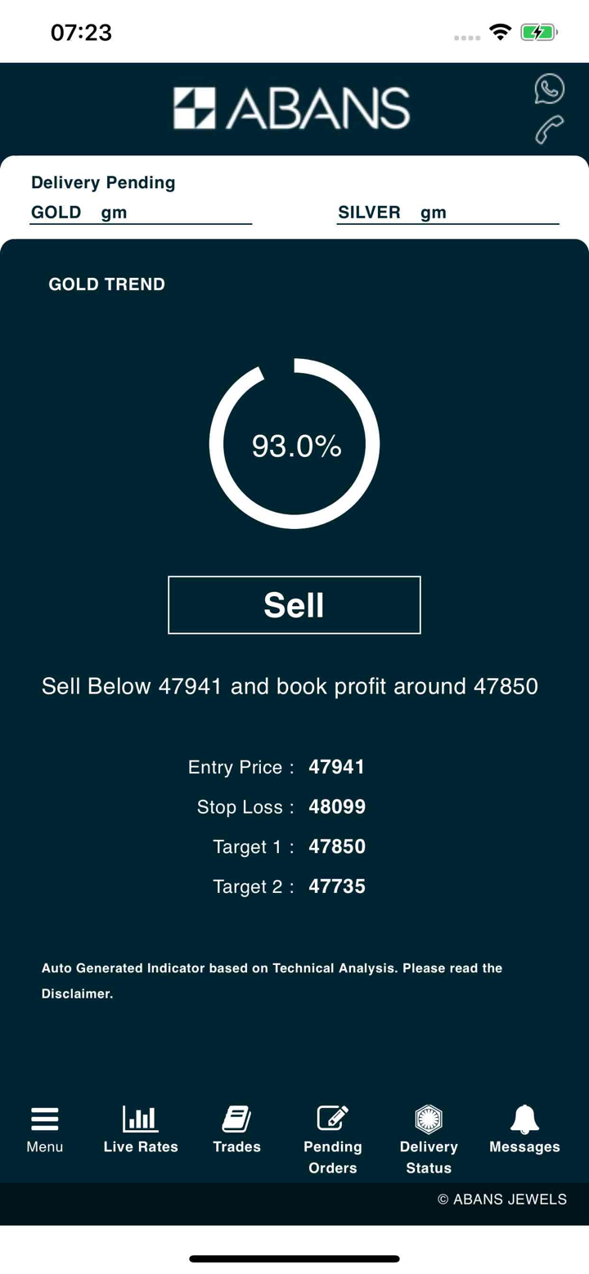
Task: Open the Trades book icon
Action: (x=236, y=1119)
